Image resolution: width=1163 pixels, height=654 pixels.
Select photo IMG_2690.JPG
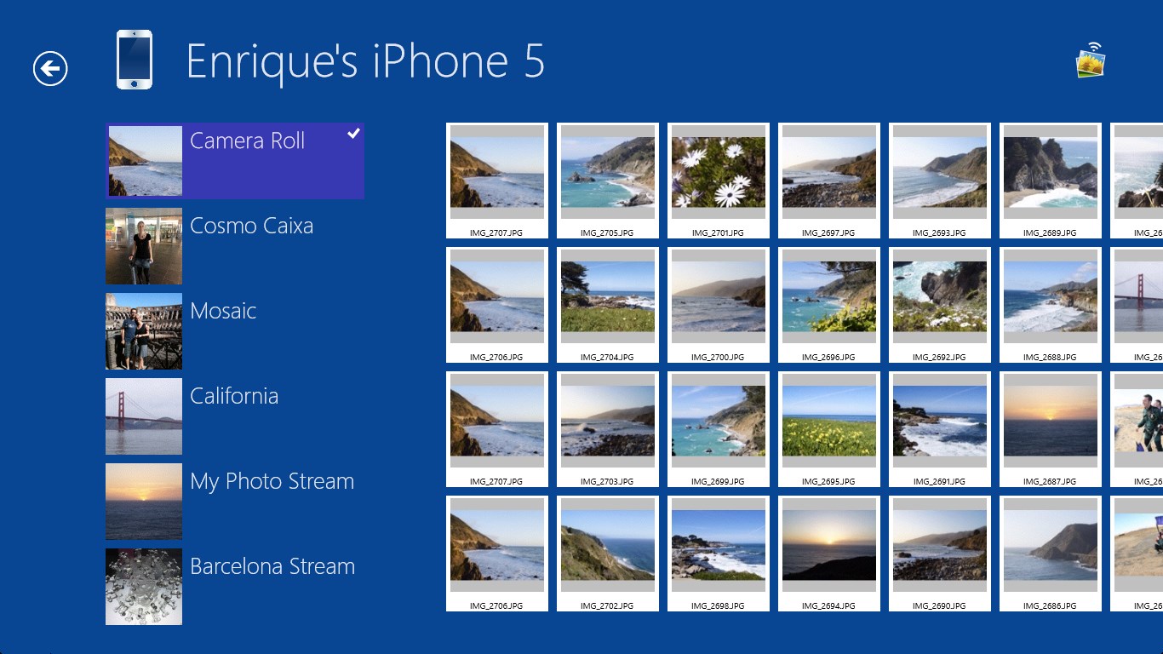[940, 554]
